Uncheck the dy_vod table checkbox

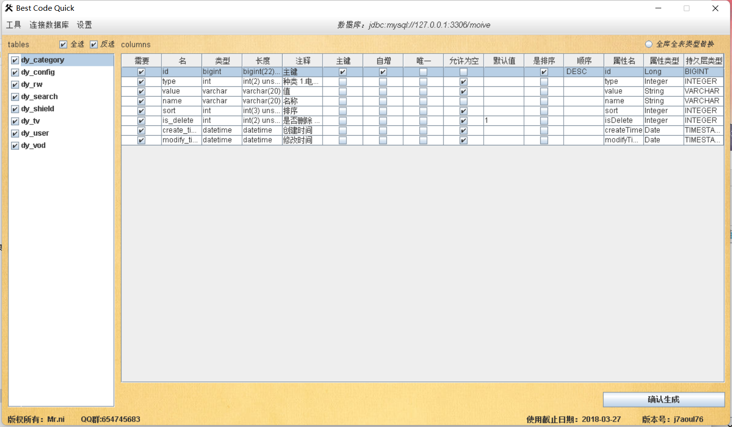point(15,145)
